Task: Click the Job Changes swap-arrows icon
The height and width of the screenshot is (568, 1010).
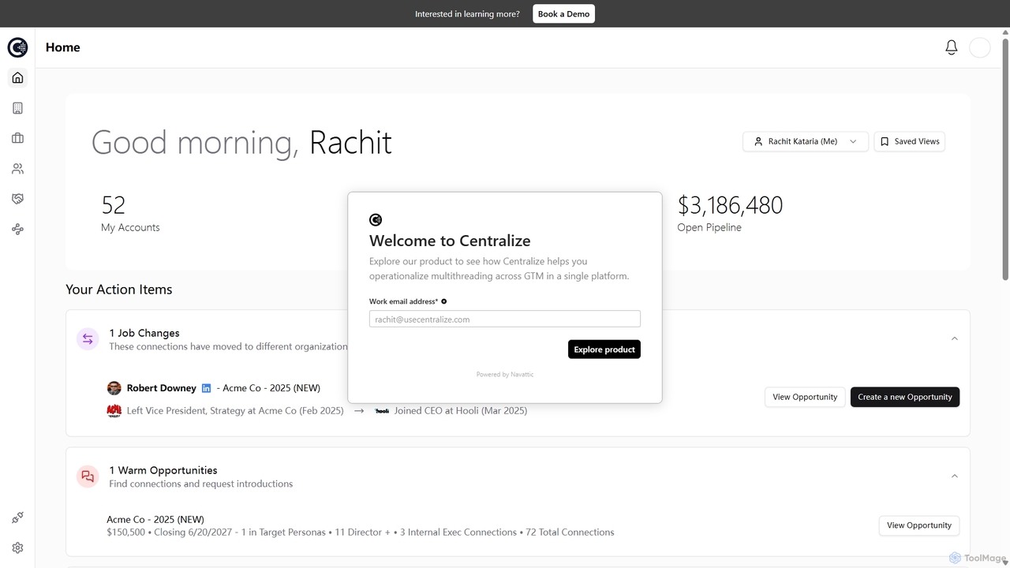Action: [88, 339]
